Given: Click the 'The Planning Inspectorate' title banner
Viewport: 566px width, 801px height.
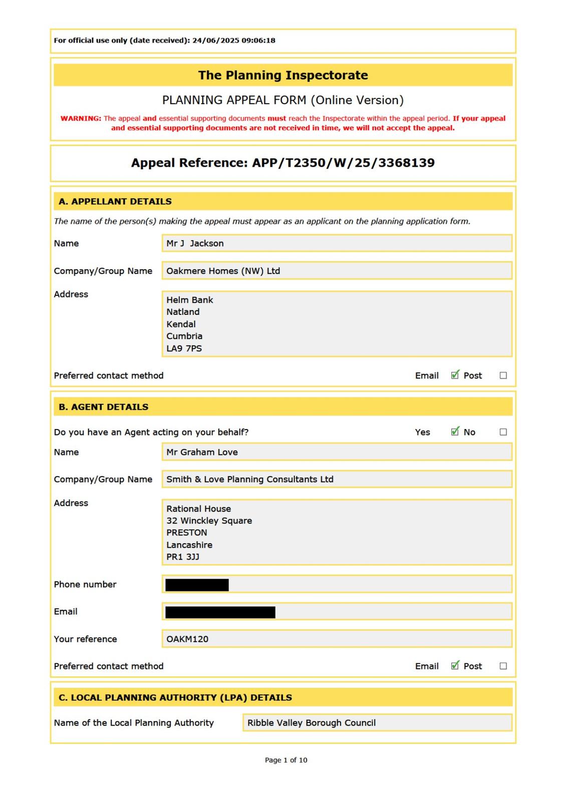Looking at the screenshot, I should [283, 75].
